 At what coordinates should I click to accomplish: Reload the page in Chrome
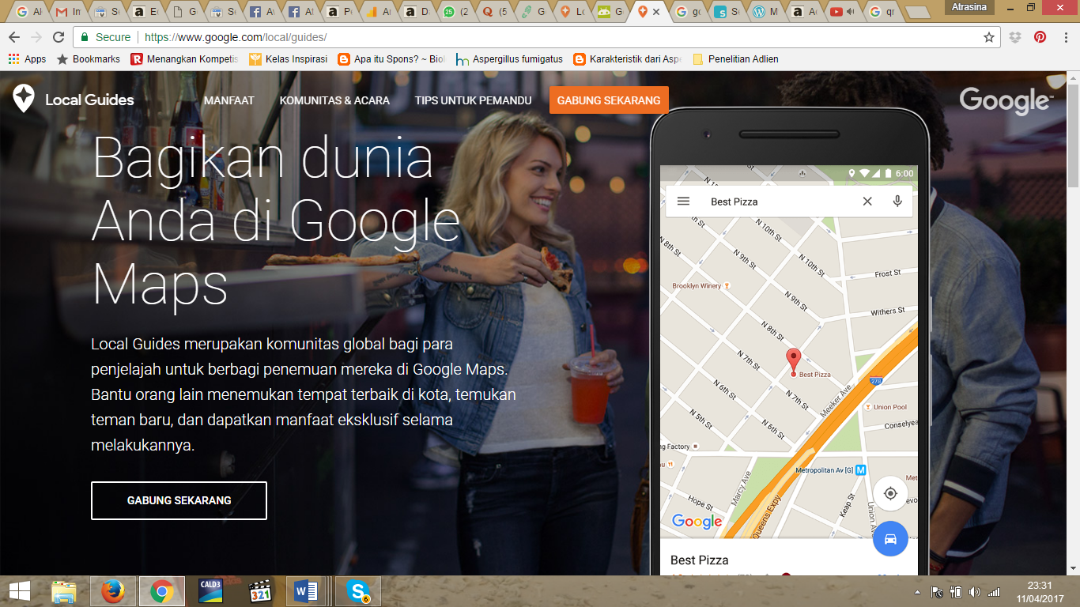[x=59, y=37]
